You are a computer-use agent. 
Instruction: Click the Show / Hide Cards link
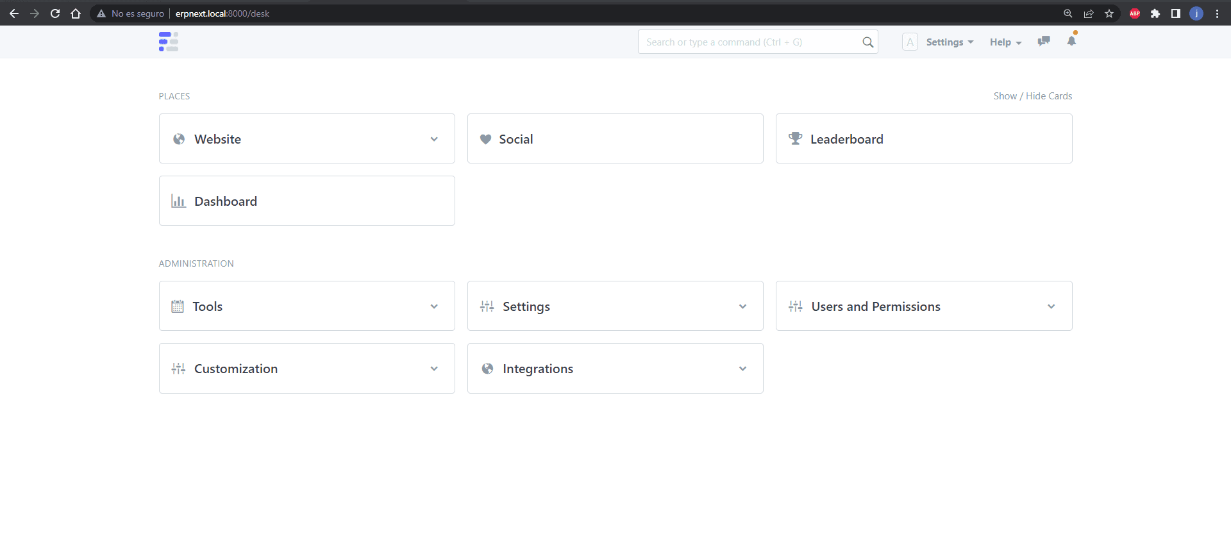[x=1032, y=96]
